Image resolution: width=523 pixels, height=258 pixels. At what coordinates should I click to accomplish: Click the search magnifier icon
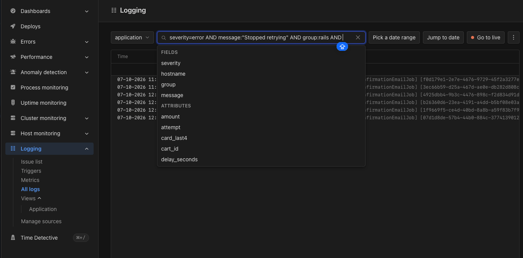pos(164,38)
